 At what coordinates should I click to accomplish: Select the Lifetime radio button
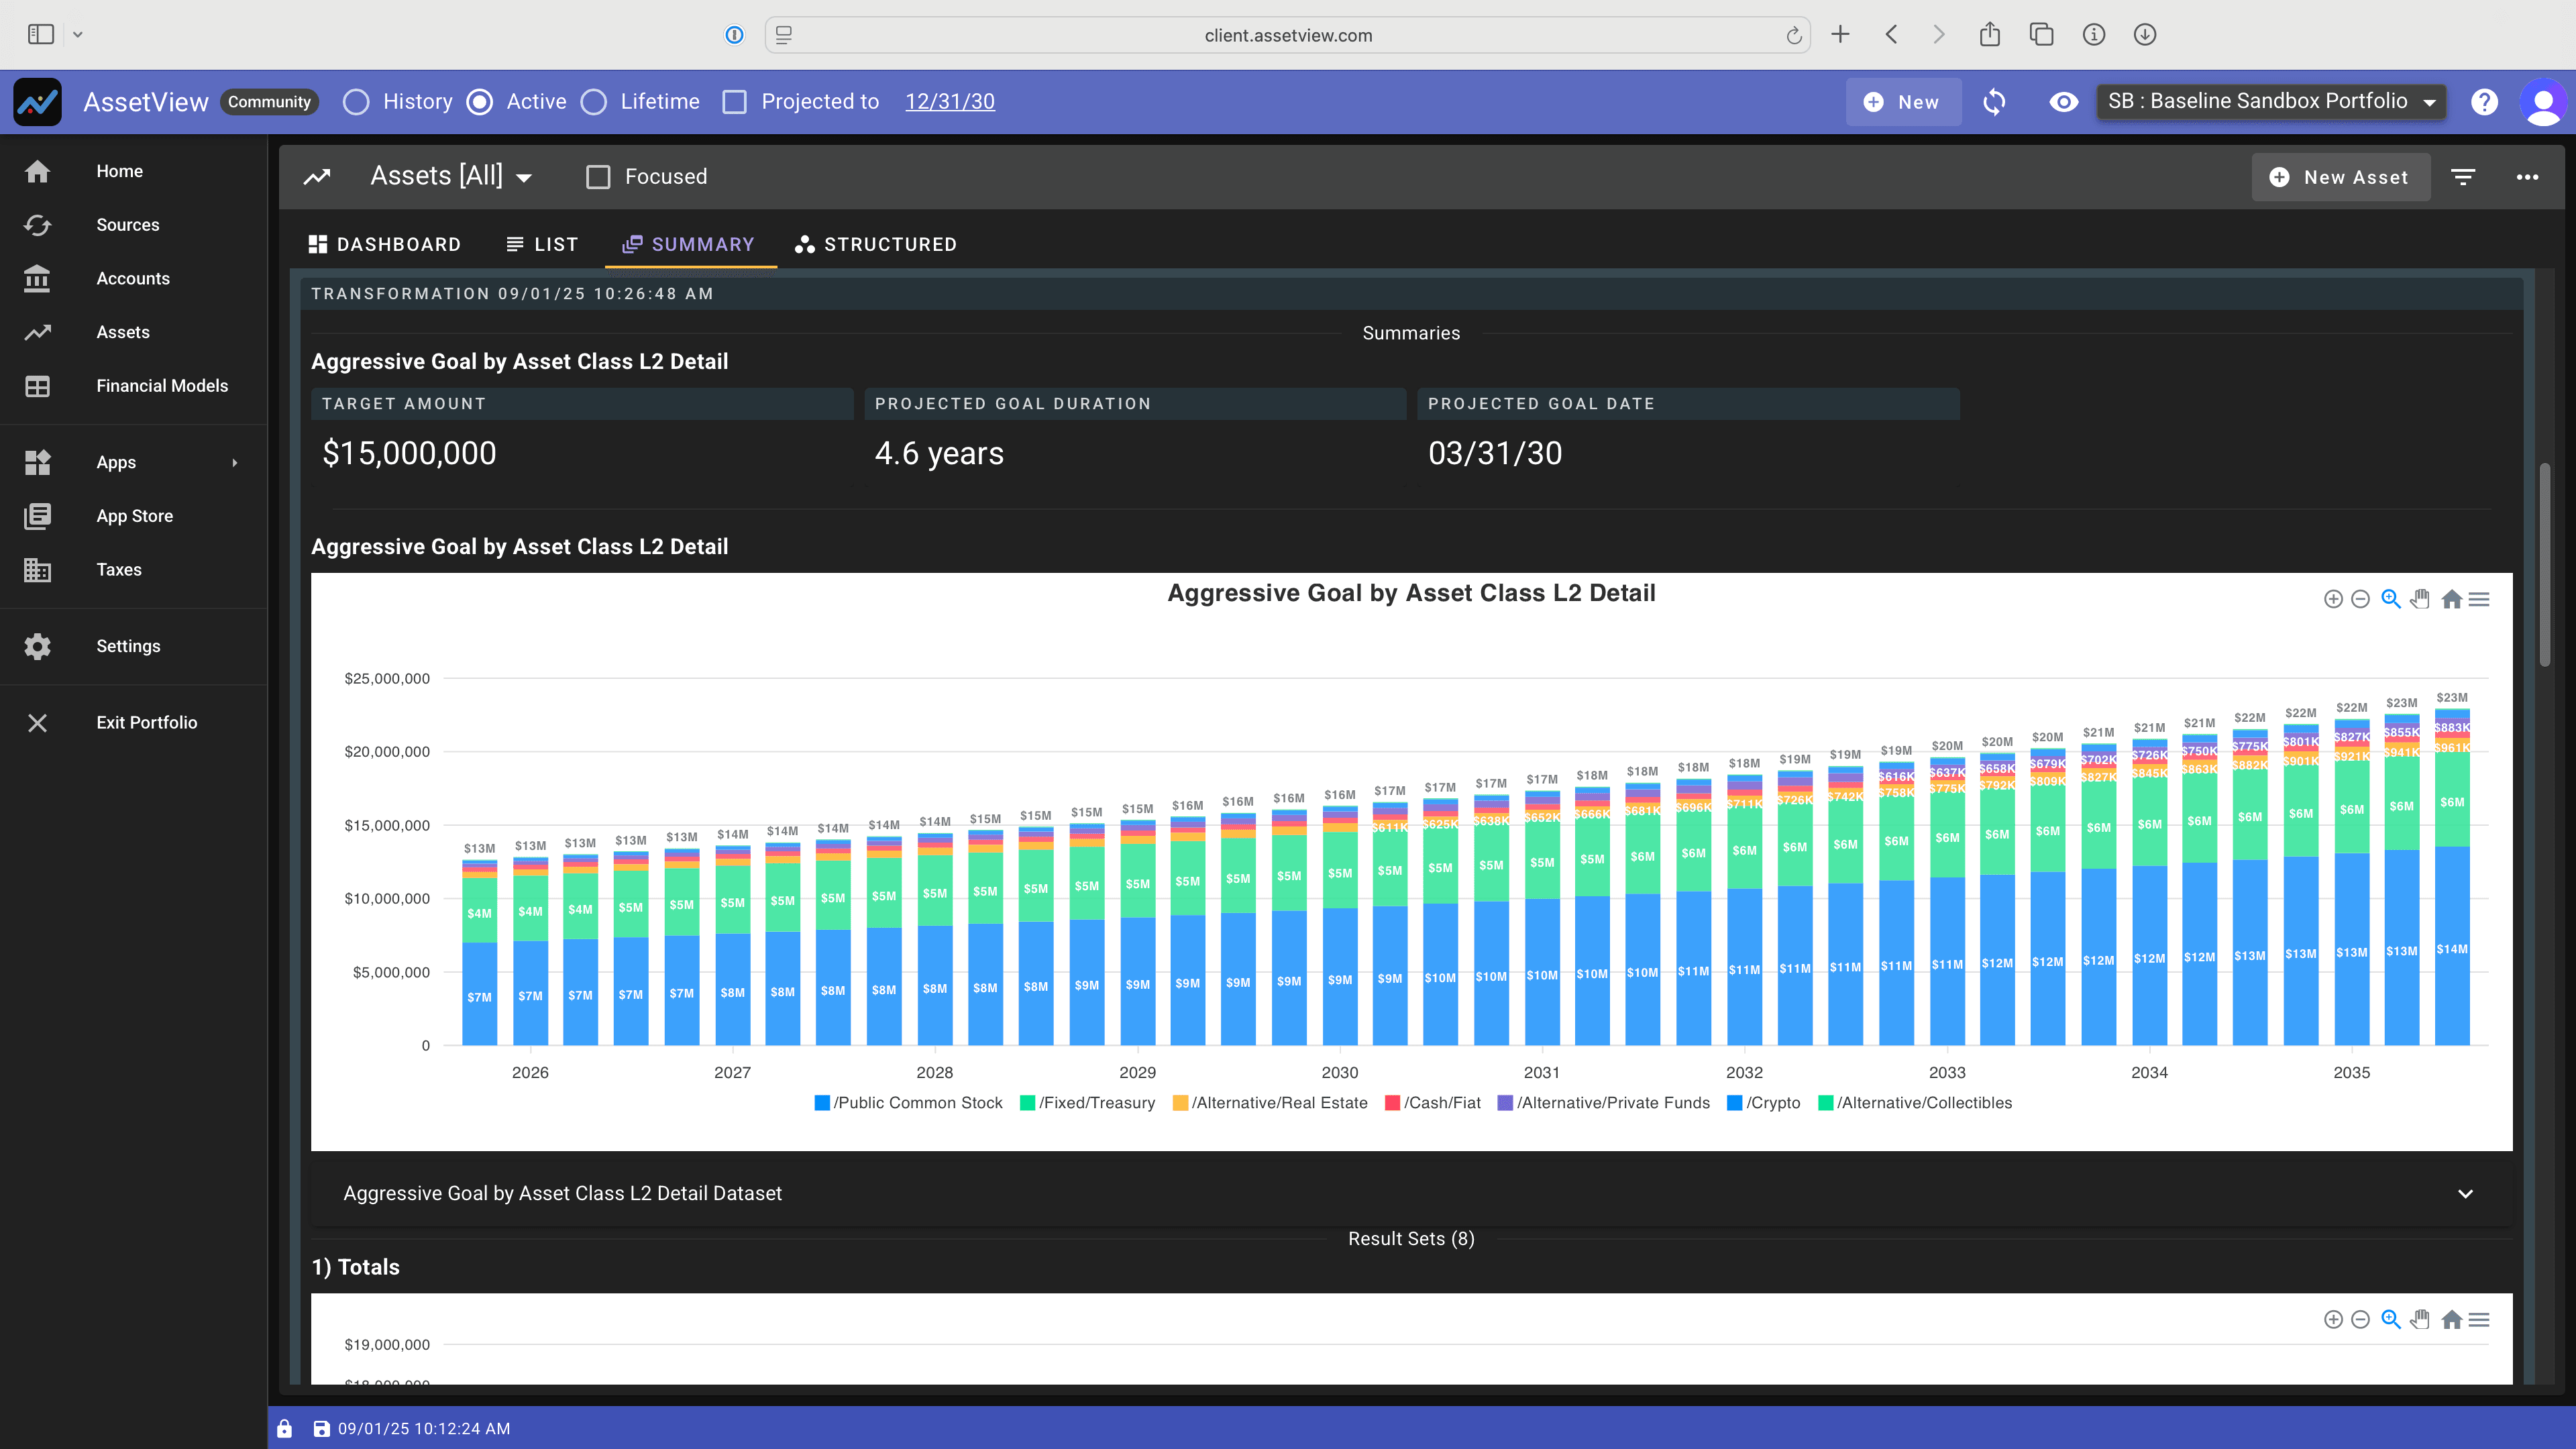pos(594,102)
